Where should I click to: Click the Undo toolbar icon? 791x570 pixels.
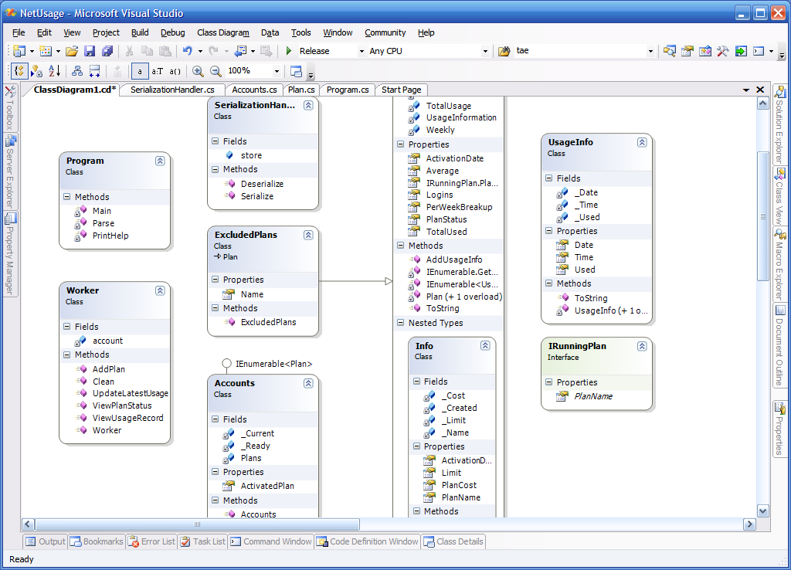[x=189, y=51]
